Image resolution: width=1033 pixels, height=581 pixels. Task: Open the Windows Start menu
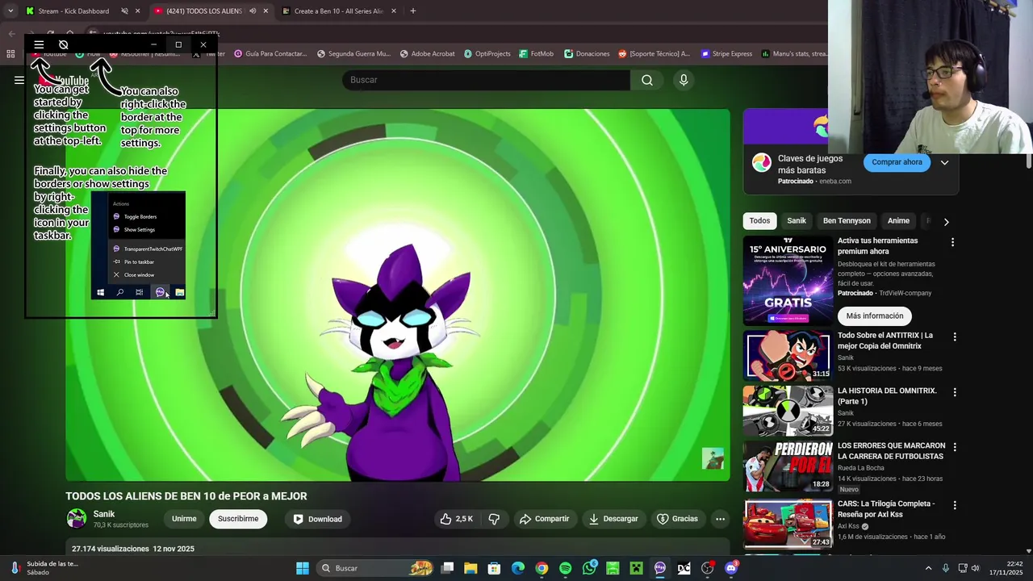302,568
